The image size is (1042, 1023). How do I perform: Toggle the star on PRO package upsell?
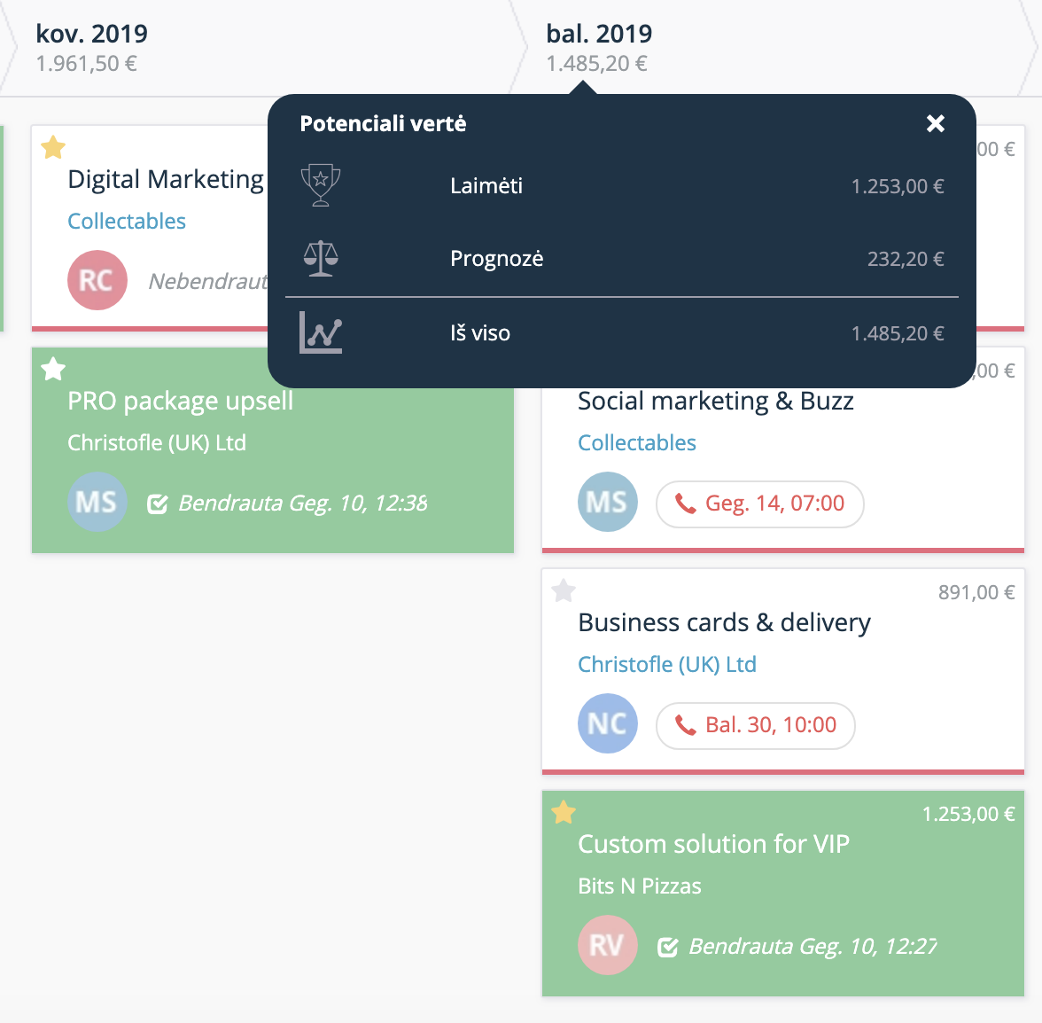tap(53, 369)
